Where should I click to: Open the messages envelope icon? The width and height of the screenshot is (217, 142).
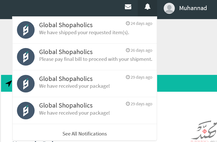tap(128, 7)
